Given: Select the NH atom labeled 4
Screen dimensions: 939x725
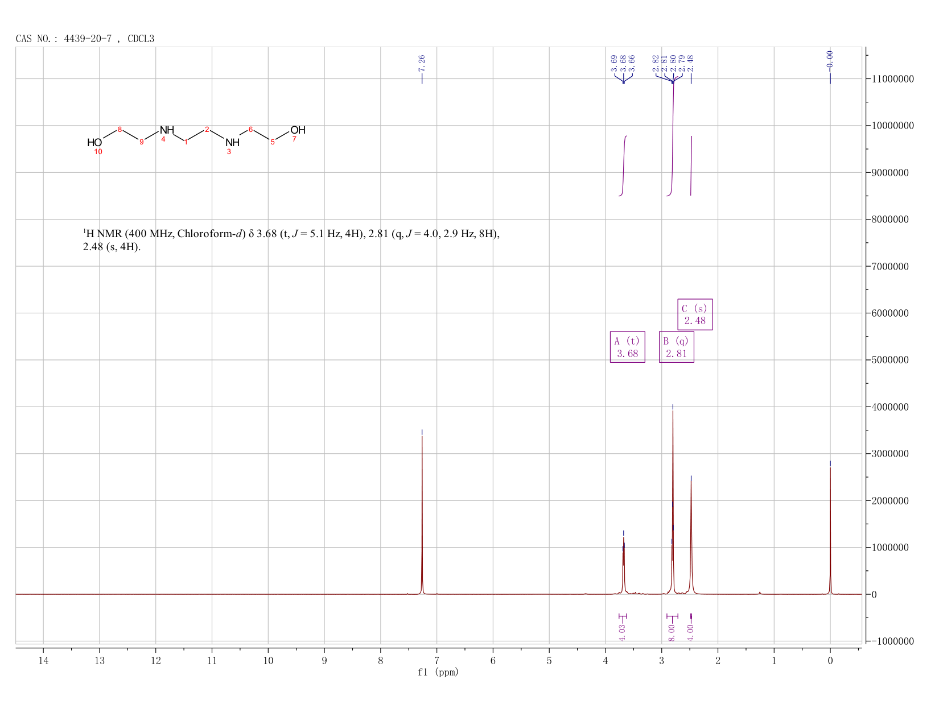Looking at the screenshot, I should point(167,130).
